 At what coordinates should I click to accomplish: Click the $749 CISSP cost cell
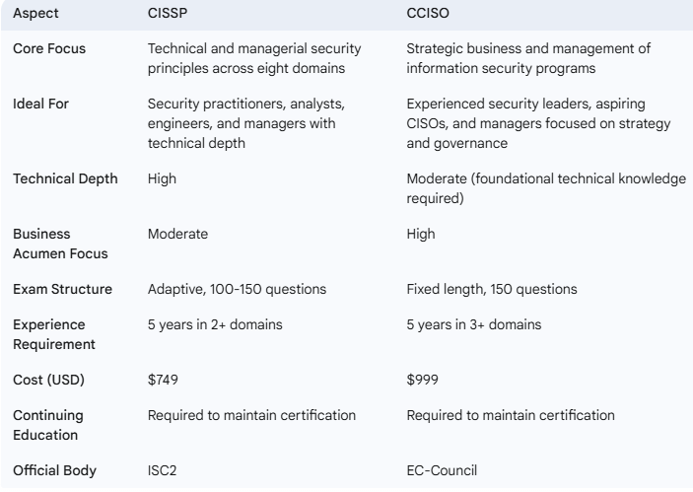161,379
